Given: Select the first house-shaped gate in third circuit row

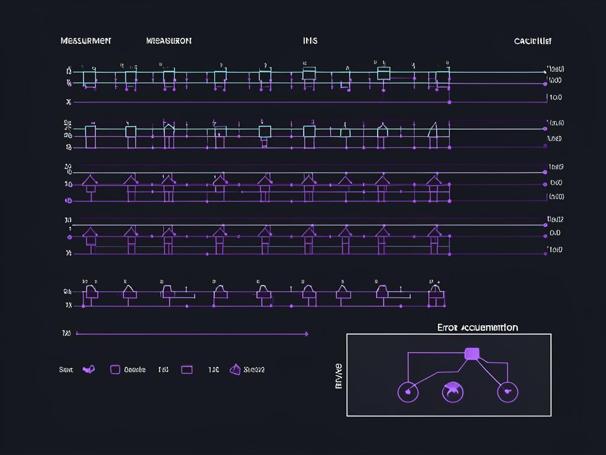Looking at the screenshot, I should coord(89,181).
